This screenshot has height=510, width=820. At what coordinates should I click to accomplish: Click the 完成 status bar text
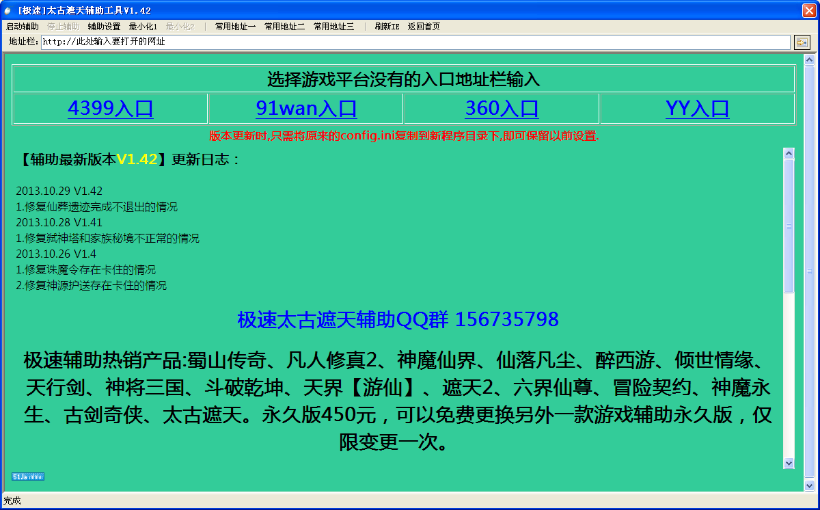coord(12,501)
